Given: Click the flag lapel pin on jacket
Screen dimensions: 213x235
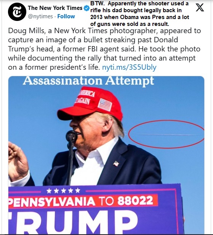Looking at the screenshot, I should click(x=116, y=164).
